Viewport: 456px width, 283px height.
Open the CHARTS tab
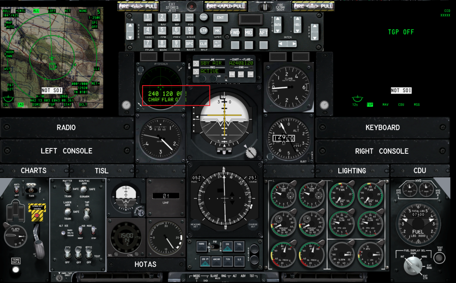(x=33, y=171)
